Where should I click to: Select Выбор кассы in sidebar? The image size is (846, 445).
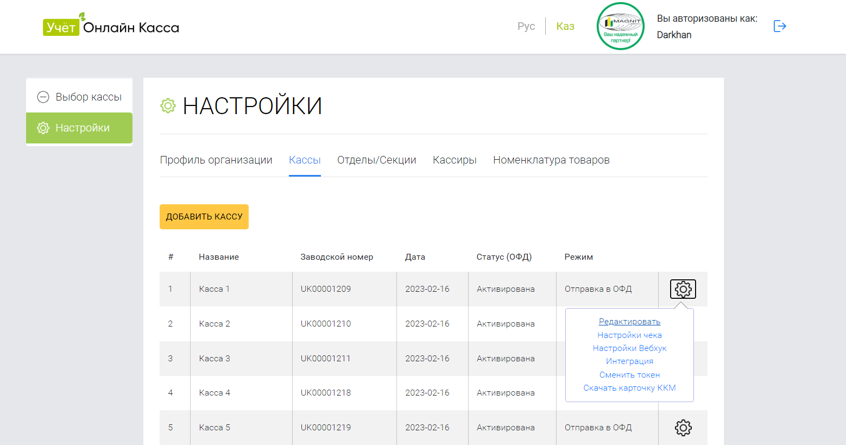(x=79, y=97)
